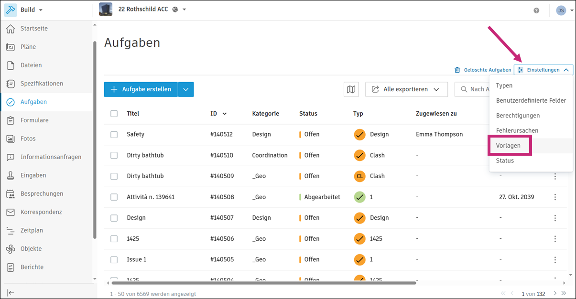Click the 27. Okt. 2039 date cell
Screen dimensions: 576x299
click(x=517, y=197)
